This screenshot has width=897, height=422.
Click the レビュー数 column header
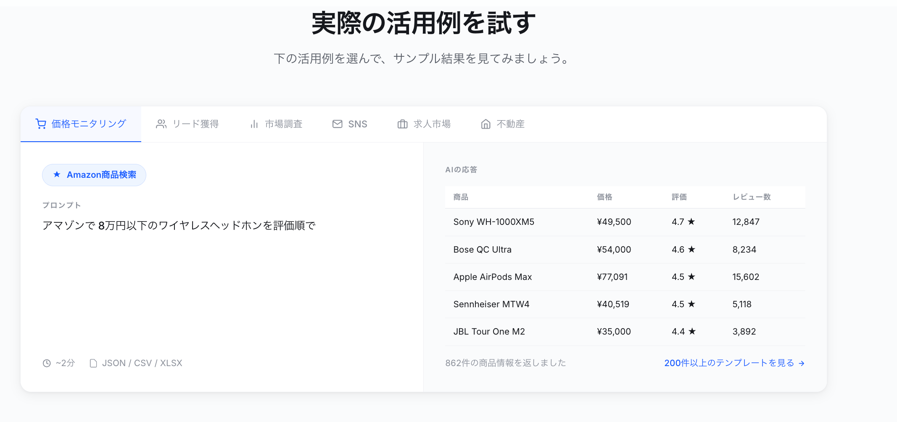point(752,197)
